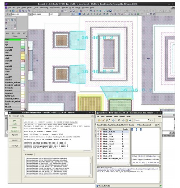The width and height of the screenshot is (180, 188).
Task: Open the folder icon in Calibre RVE toolbar
Action: pyautogui.click(x=99, y=120)
